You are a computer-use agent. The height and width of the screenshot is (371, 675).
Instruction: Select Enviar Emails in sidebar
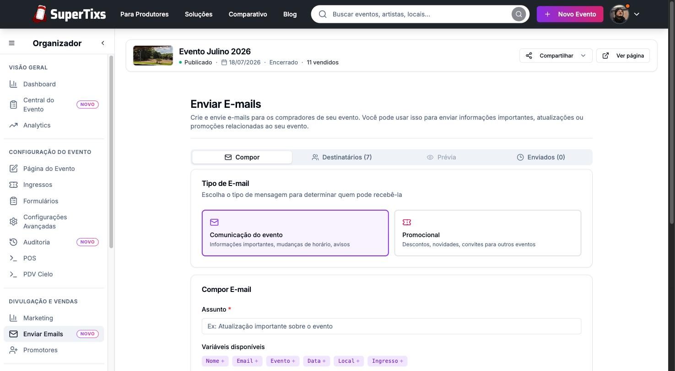click(x=54, y=334)
